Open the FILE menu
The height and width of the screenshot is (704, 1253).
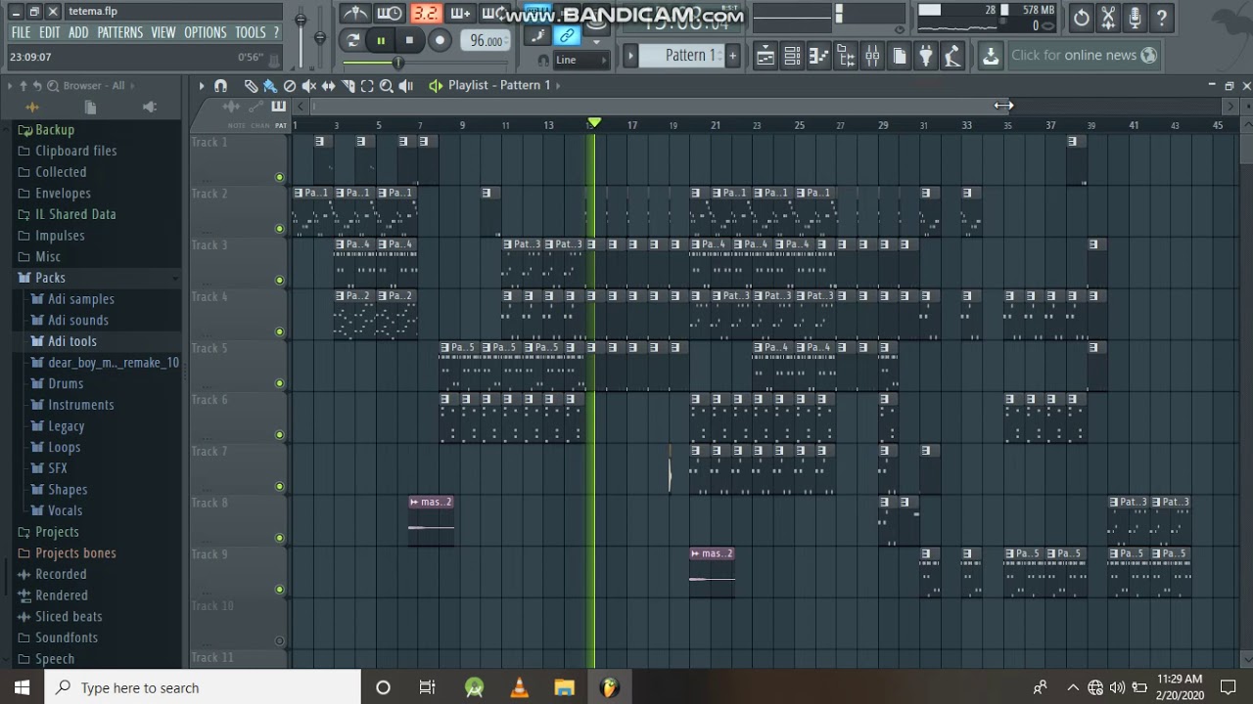point(21,32)
